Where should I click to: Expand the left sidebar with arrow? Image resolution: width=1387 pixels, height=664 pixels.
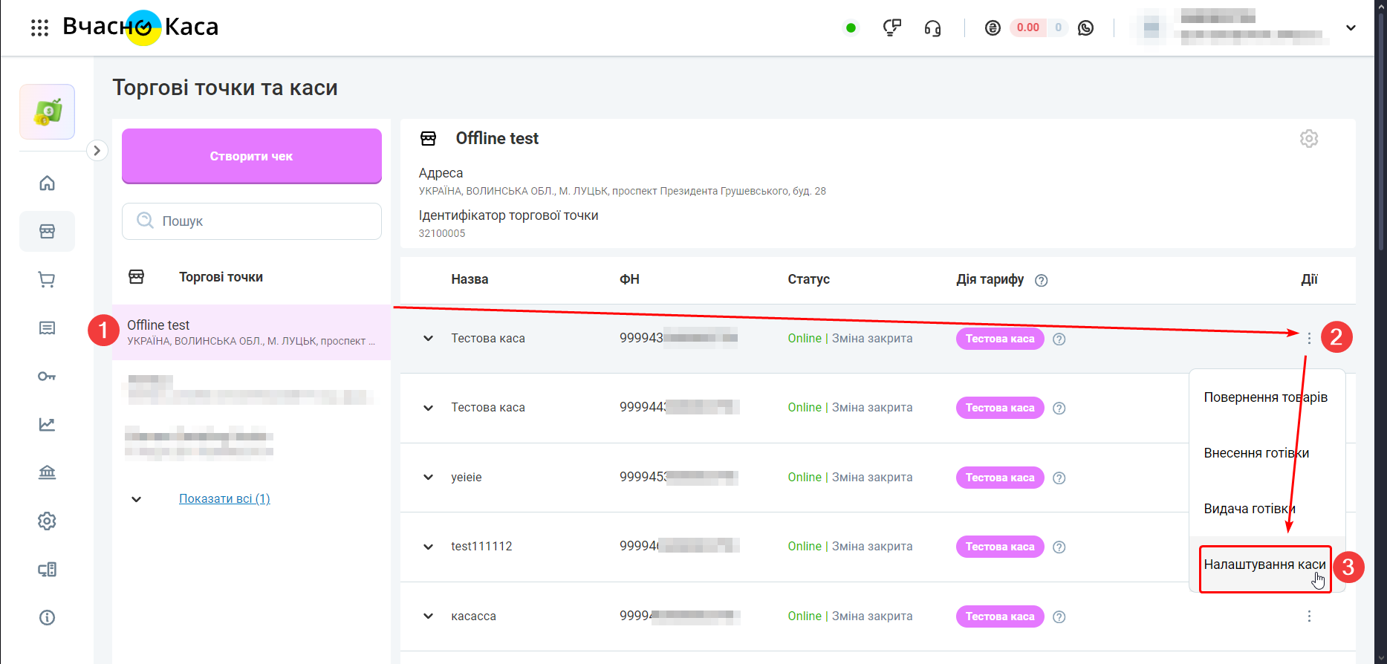[x=97, y=151]
